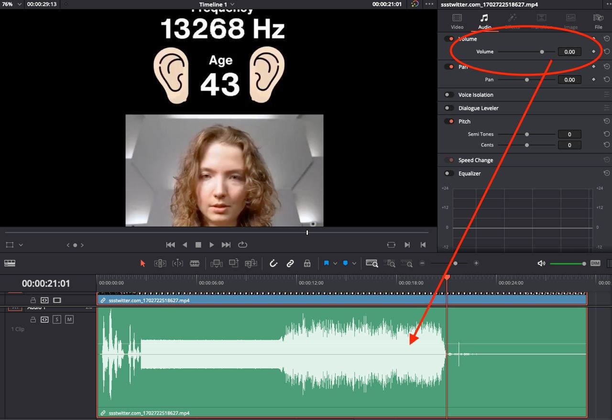Toggle the Pitch section switch
The height and width of the screenshot is (420, 612).
tap(449, 121)
